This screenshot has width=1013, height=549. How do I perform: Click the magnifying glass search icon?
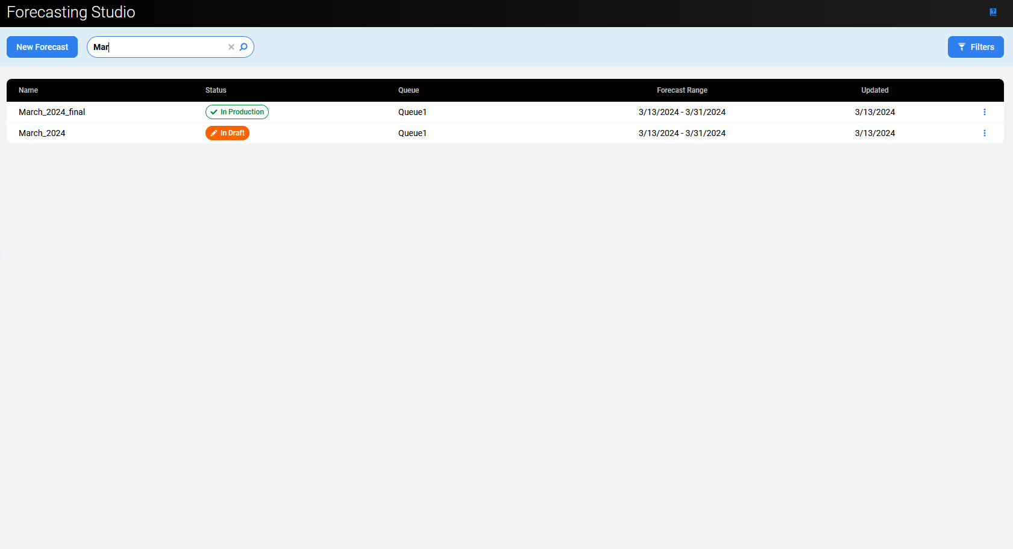pos(243,47)
